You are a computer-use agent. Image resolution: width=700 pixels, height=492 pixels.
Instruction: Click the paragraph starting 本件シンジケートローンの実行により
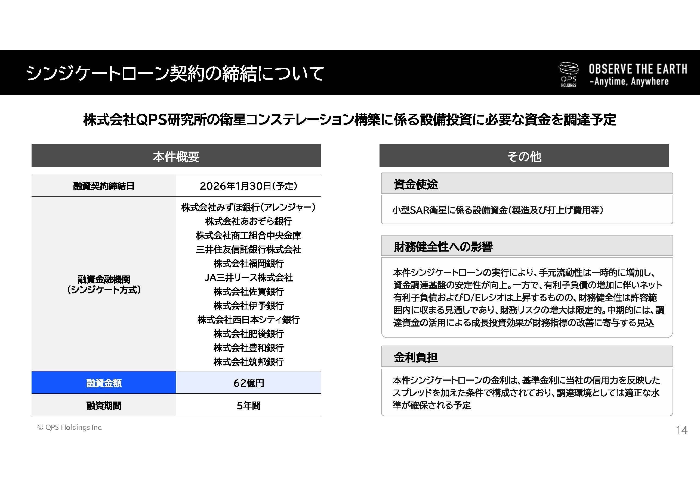[x=529, y=297]
